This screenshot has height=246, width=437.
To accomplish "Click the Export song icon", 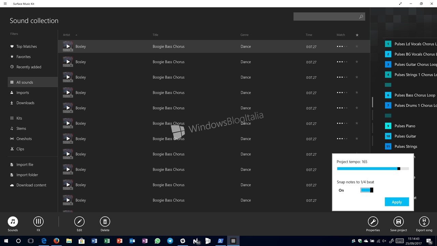I will pyautogui.click(x=424, y=222).
